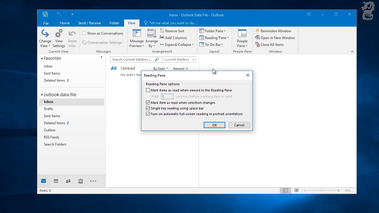
Task: Uncheck automatic full-screen reading in portrait orientation
Action: click(148, 114)
